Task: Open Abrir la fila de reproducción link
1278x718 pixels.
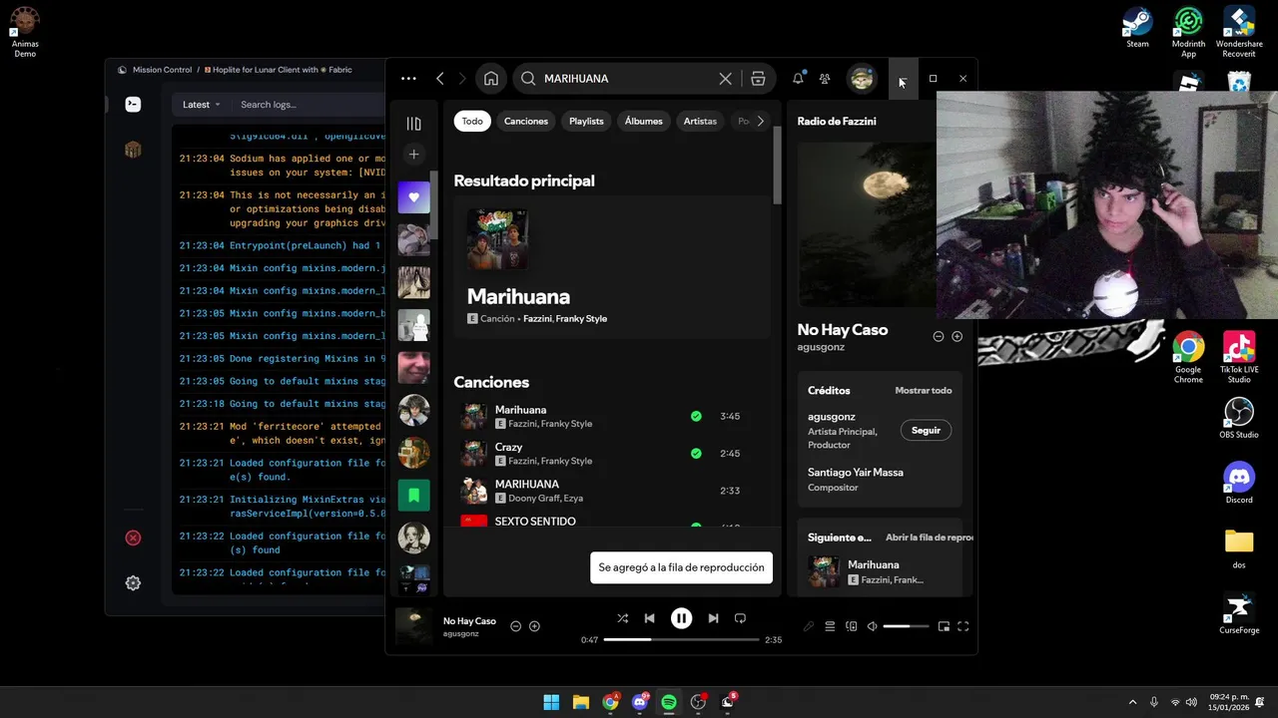Action: pyautogui.click(x=929, y=538)
